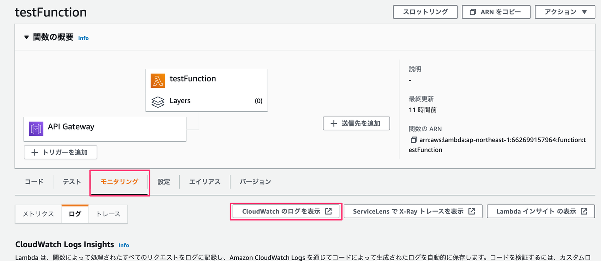The width and height of the screenshot is (601, 261).
Task: Open CloudWatch のログを表示
Action: coord(286,211)
